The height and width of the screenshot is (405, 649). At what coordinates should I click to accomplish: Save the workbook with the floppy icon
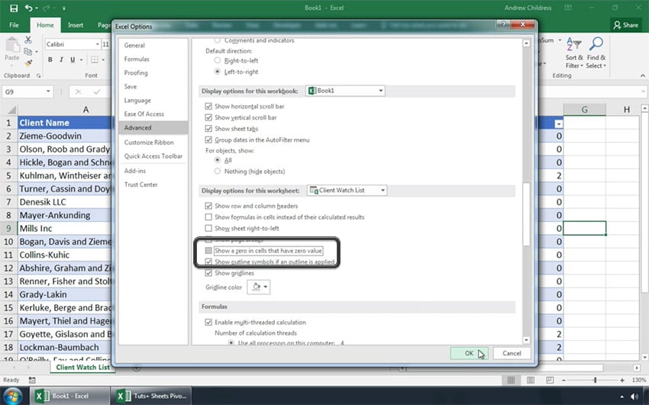[x=14, y=8]
